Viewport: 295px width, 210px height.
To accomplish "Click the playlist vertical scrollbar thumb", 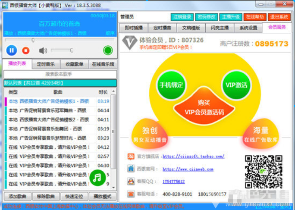I will [x=113, y=132].
